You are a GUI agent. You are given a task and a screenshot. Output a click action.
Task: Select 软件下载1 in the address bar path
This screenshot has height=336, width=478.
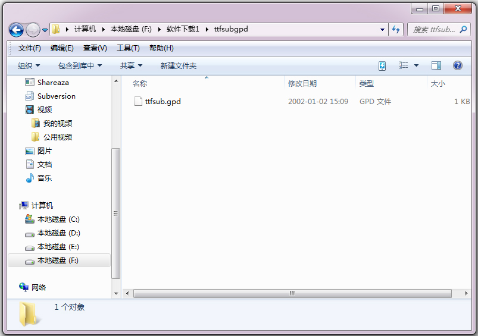(x=183, y=29)
